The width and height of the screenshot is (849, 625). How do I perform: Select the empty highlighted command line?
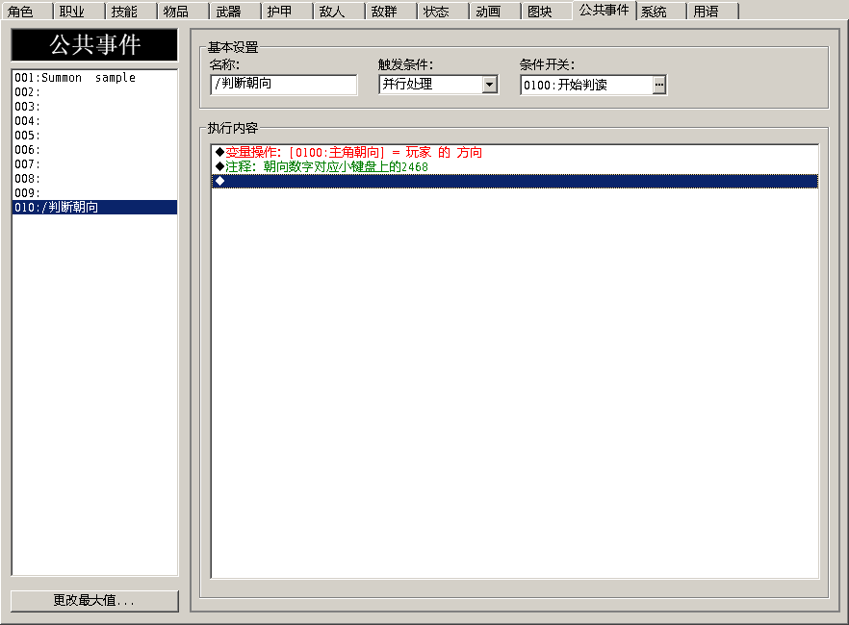(514, 181)
